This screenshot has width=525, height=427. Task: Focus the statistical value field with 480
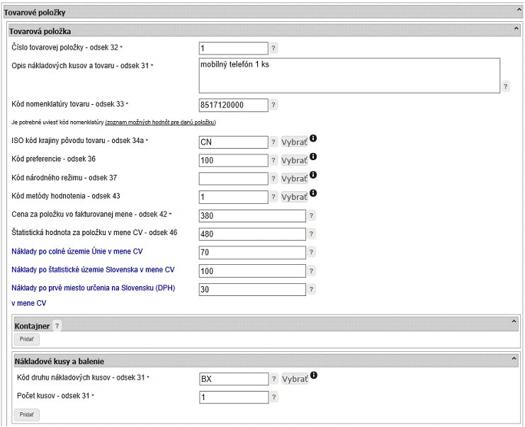(x=252, y=234)
